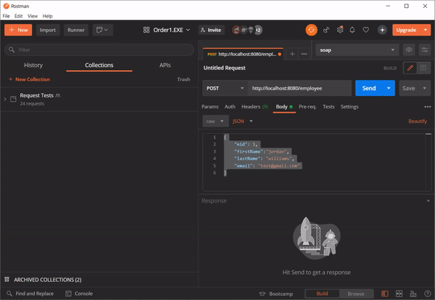
Task: Open the Edit menu
Action: [19, 16]
